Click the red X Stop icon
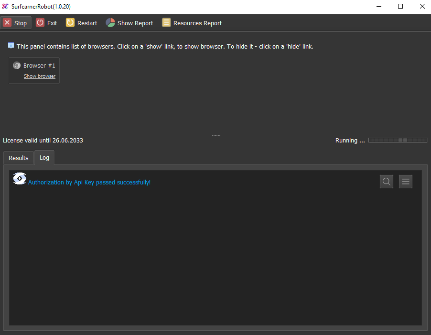Screen dimensions: 431x335 8,22
